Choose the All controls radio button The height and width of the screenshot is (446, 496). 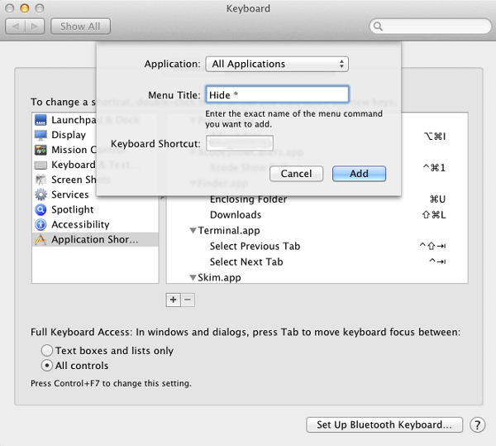click(47, 366)
